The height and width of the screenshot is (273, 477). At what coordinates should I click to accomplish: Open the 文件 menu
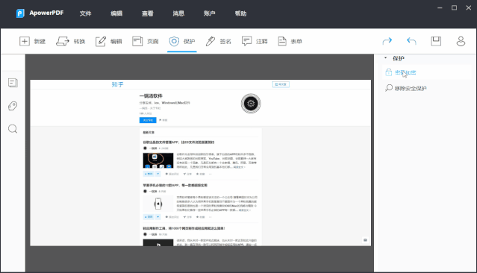(x=85, y=13)
